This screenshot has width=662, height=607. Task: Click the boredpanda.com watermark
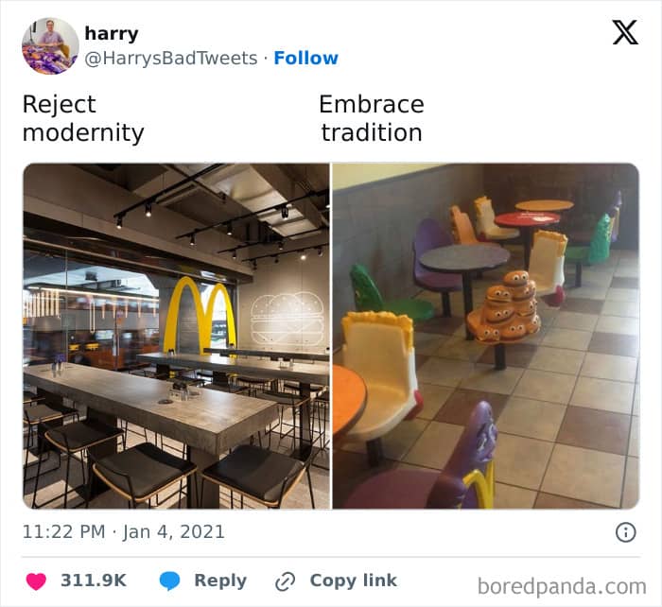click(562, 586)
